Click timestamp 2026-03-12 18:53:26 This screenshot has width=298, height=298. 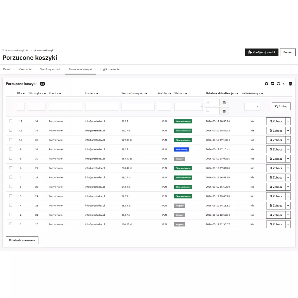(218, 121)
